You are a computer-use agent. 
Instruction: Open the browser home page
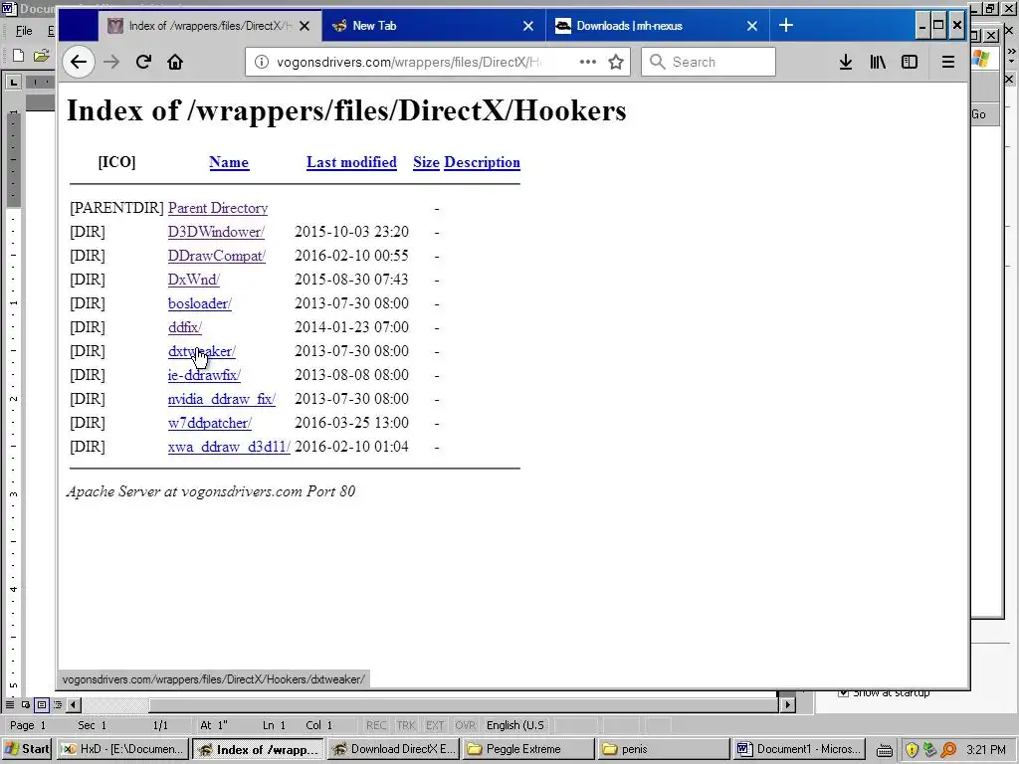click(x=175, y=63)
